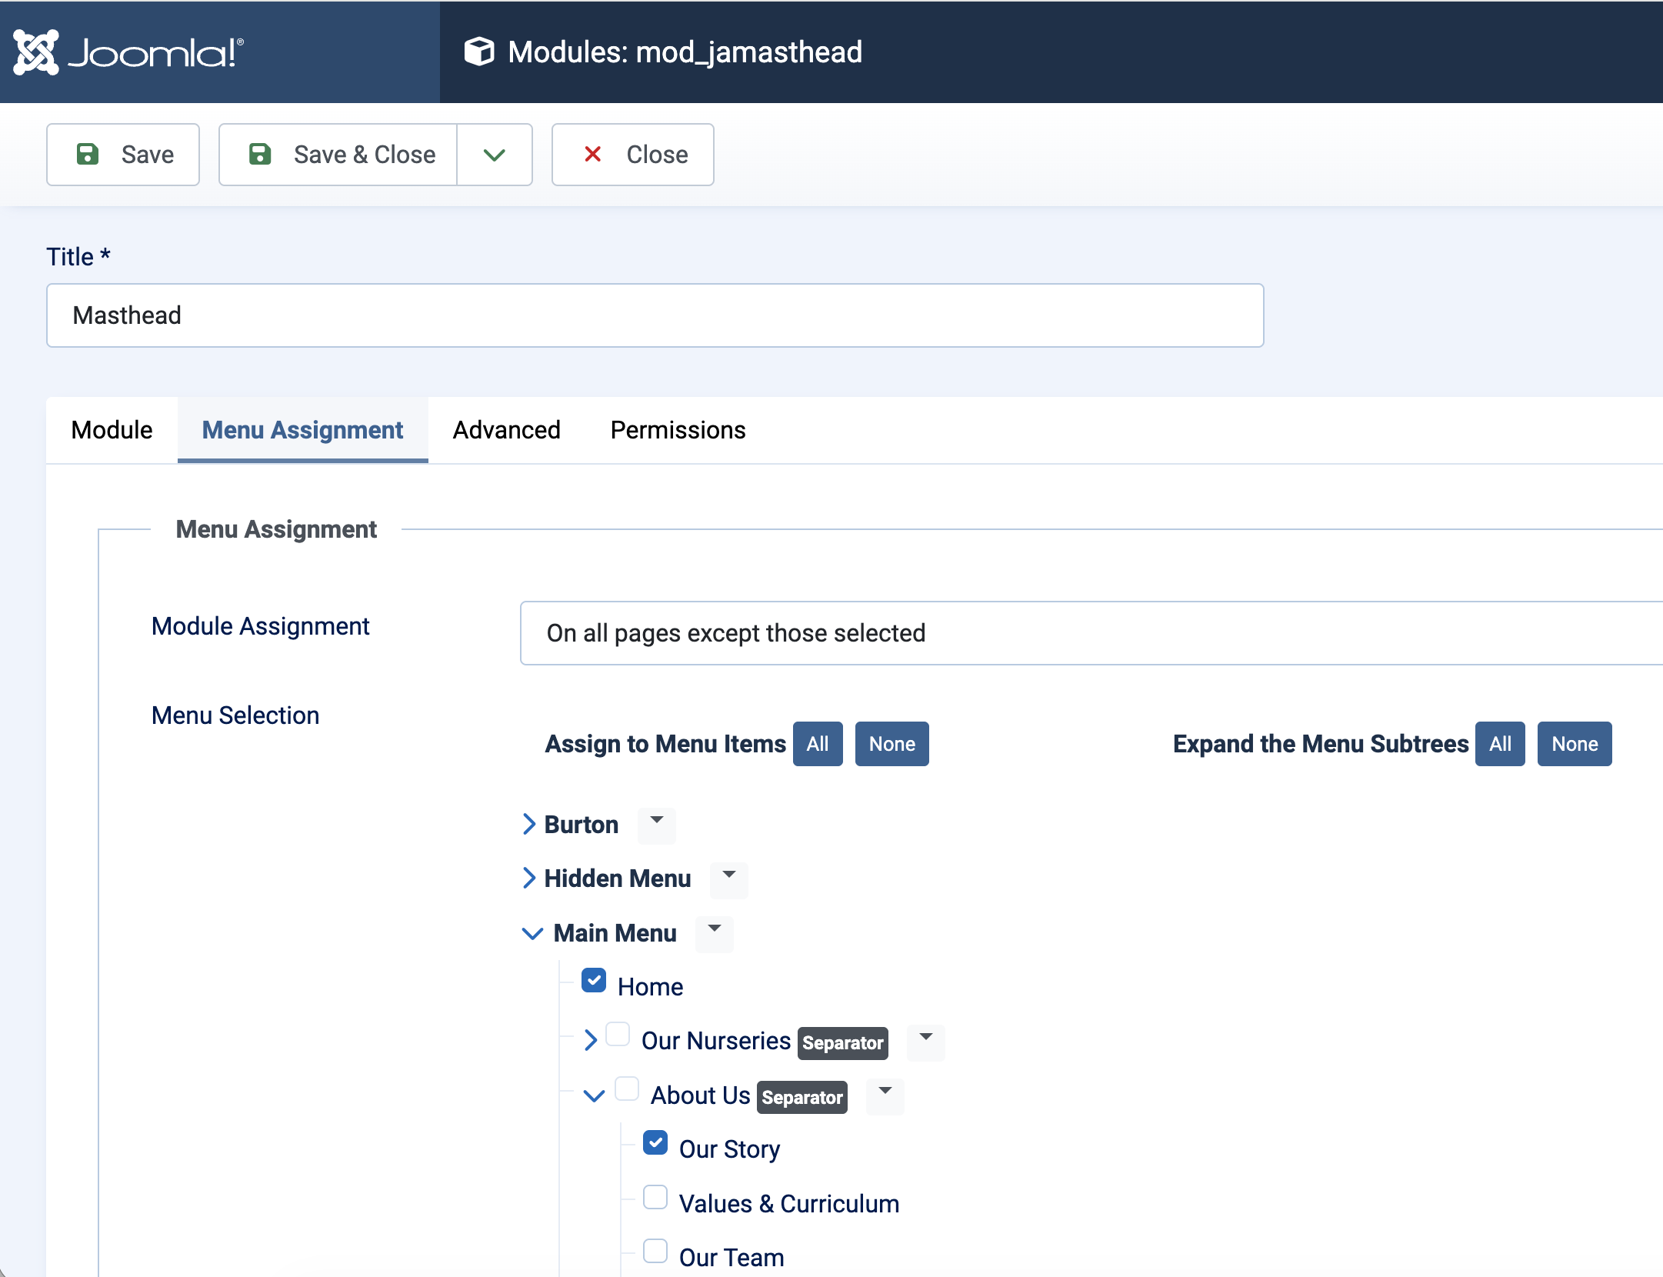Uncheck the Home menu item checkbox

point(594,981)
